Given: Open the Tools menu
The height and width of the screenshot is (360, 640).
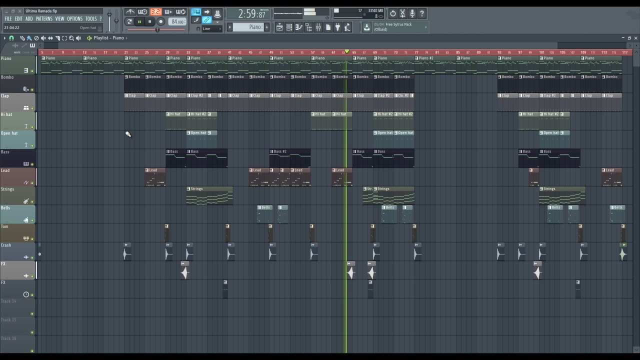Looking at the screenshot, I should (91, 19).
